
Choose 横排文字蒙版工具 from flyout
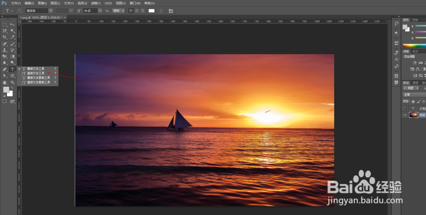click(x=38, y=78)
